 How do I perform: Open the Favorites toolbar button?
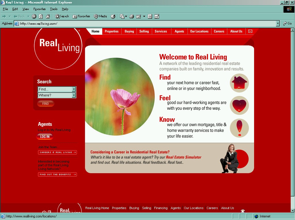click(x=81, y=16)
